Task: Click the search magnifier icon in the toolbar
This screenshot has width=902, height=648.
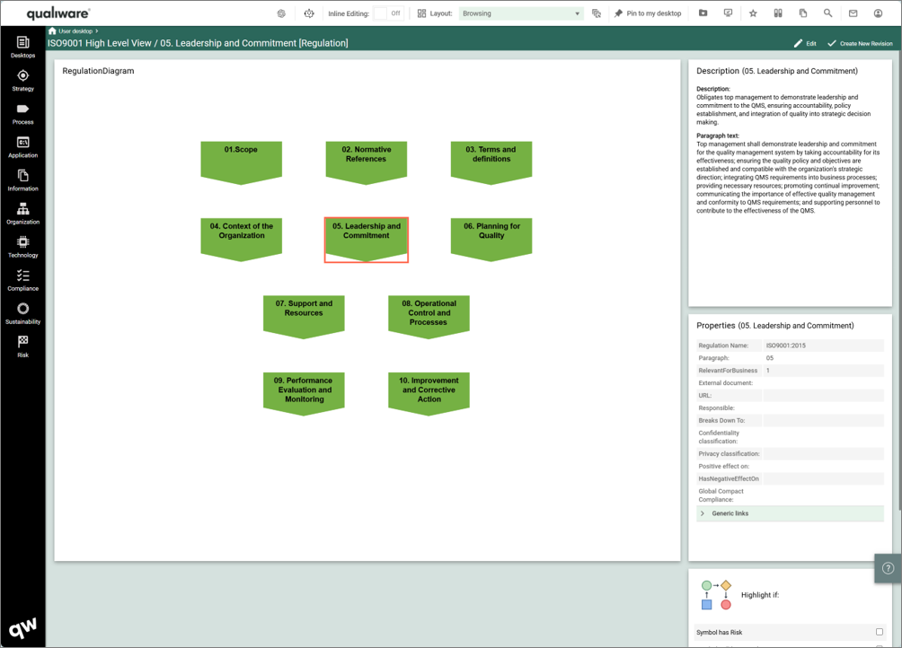Action: pos(828,13)
